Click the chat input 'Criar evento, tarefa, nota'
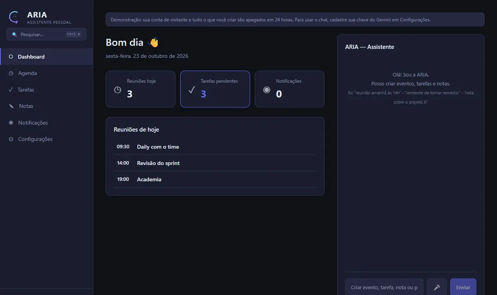 [x=384, y=288]
